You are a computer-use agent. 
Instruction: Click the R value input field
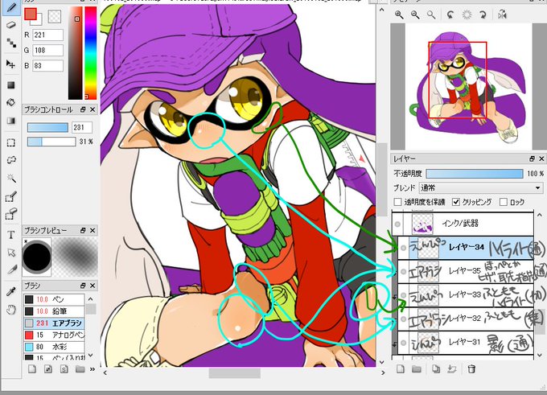48,35
